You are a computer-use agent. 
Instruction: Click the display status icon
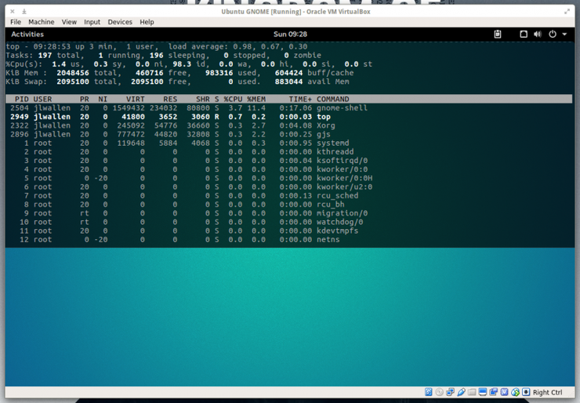(482, 392)
